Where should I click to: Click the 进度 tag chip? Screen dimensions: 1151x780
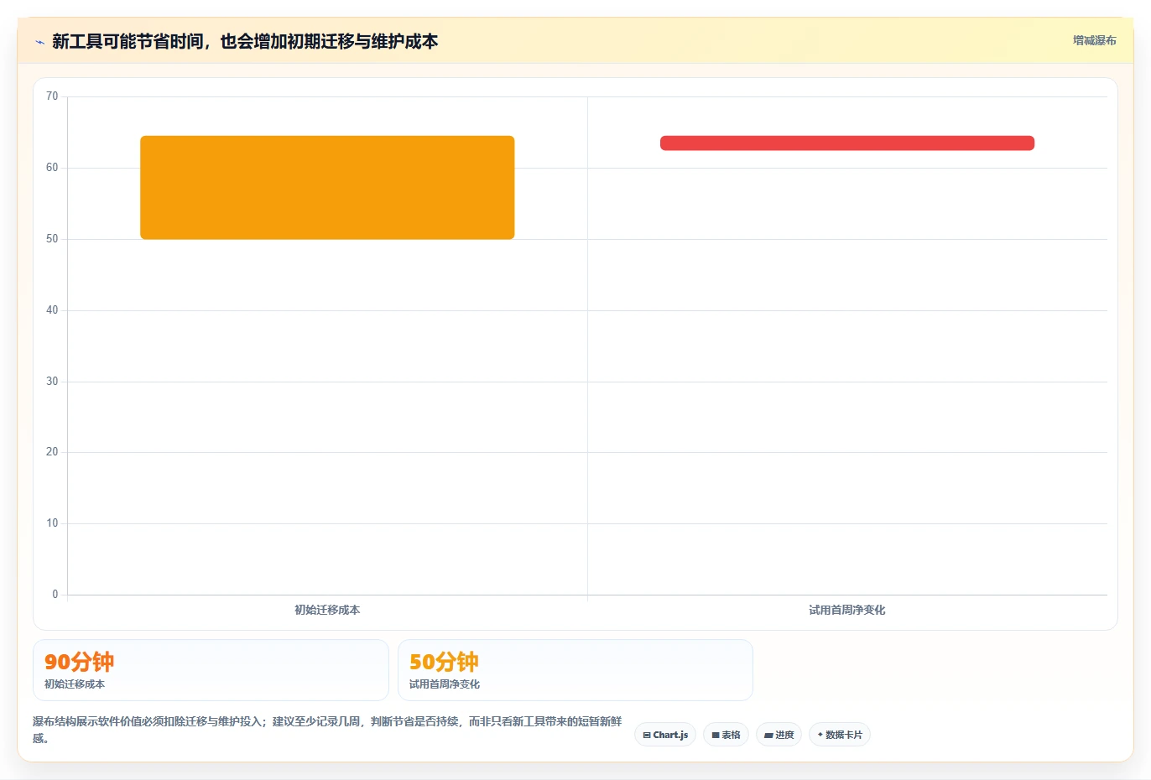779,735
